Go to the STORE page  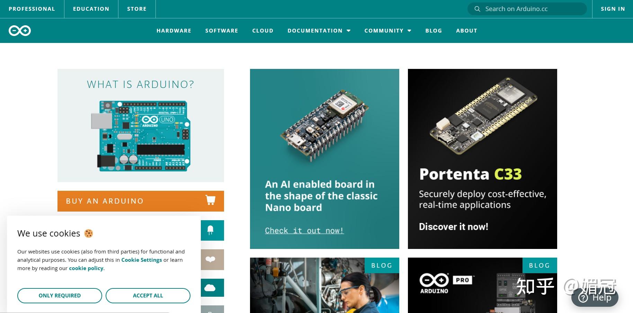click(x=136, y=9)
